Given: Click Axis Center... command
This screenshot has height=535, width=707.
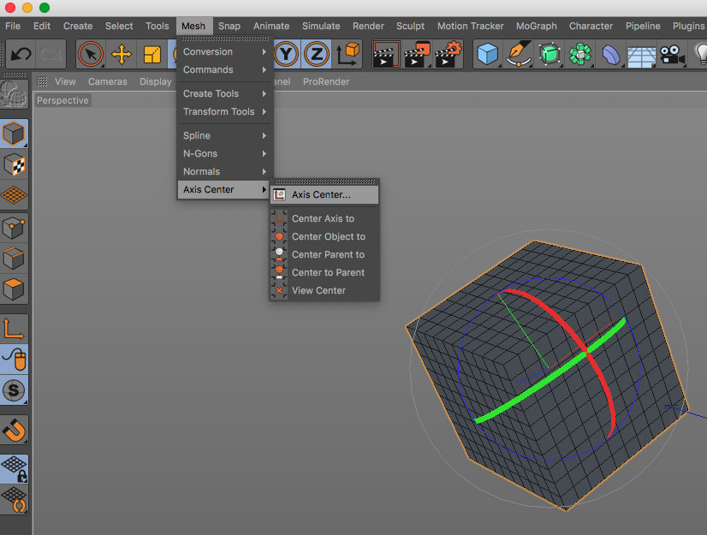Looking at the screenshot, I should tap(321, 194).
